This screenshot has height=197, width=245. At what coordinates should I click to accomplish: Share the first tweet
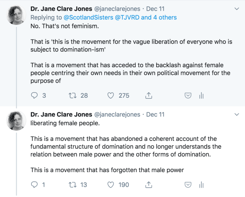click(x=149, y=95)
